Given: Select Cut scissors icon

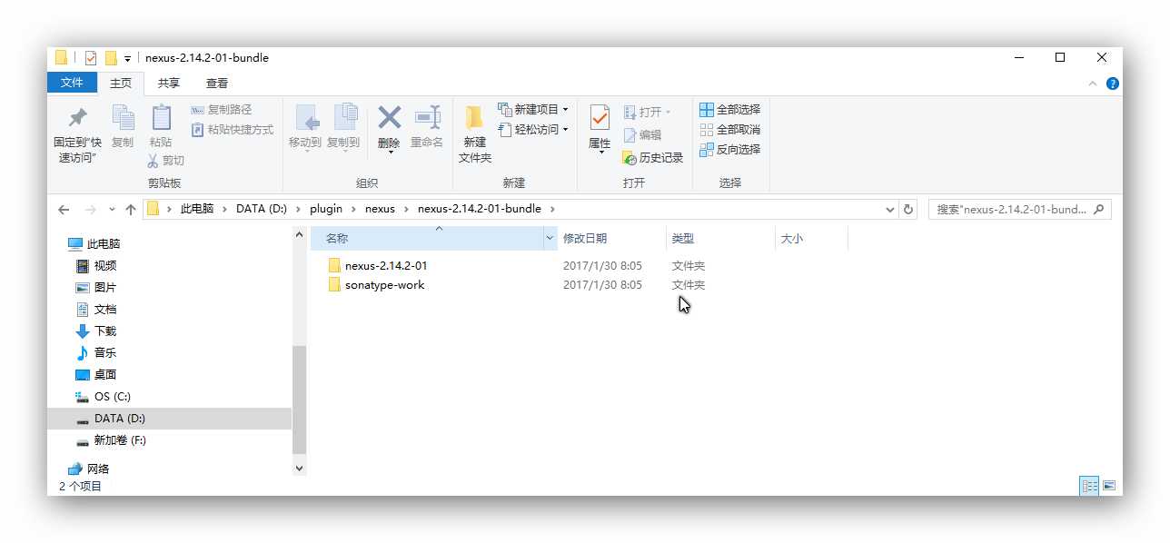Looking at the screenshot, I should click(x=153, y=161).
